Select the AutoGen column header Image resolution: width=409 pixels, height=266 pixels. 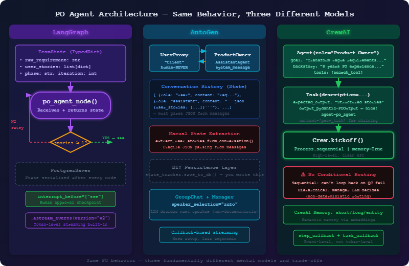tap(204, 32)
